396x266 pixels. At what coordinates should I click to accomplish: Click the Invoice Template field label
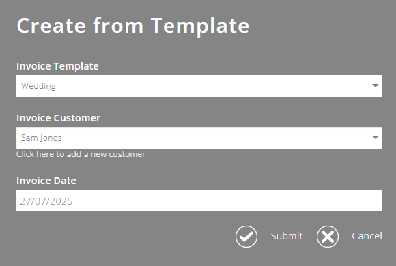57,66
